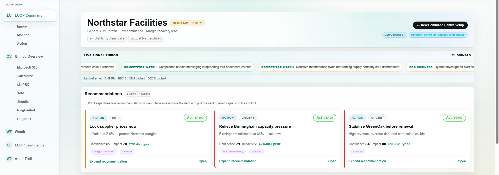
Task: Click the WT Watch icon badge
Action: click(x=9, y=132)
